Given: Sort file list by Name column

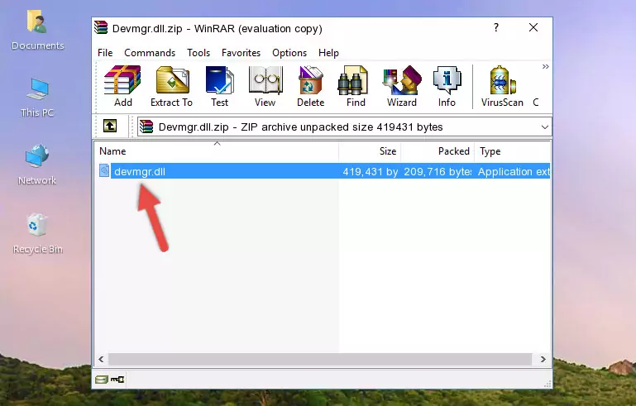Looking at the screenshot, I should point(217,151).
